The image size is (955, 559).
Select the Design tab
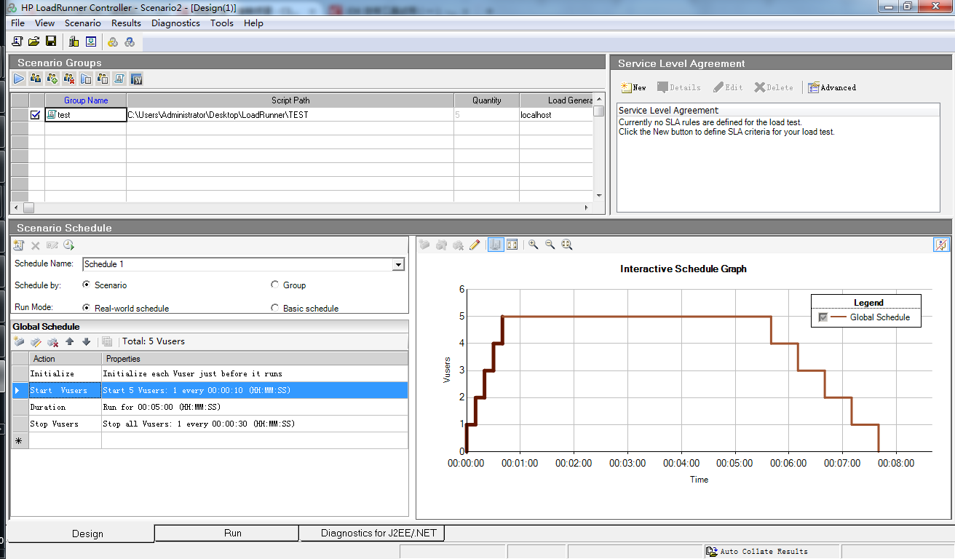(x=82, y=534)
